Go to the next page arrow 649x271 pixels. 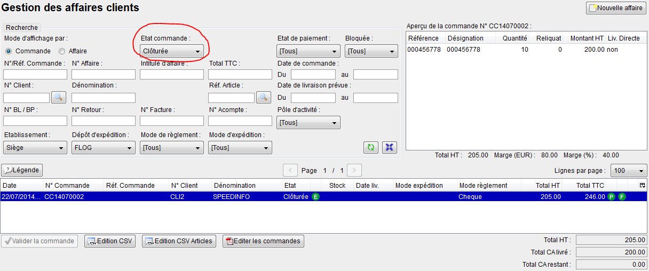point(355,171)
